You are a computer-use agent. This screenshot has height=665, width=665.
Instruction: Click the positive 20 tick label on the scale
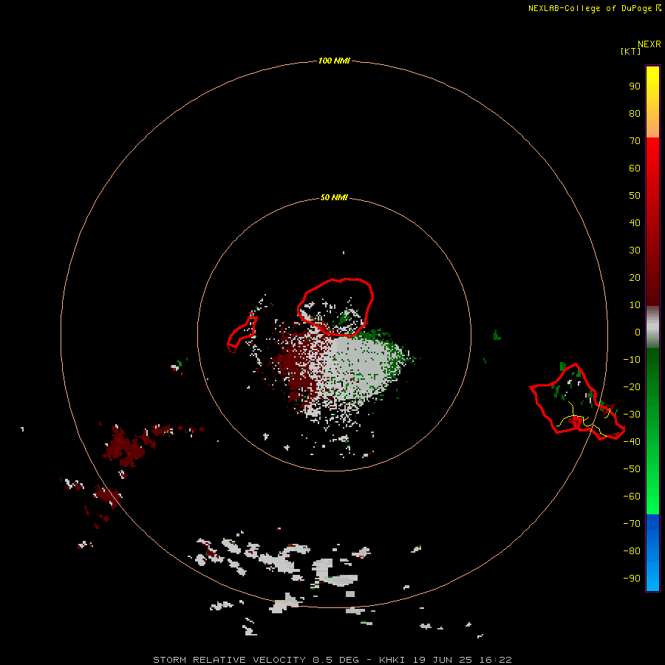click(635, 277)
